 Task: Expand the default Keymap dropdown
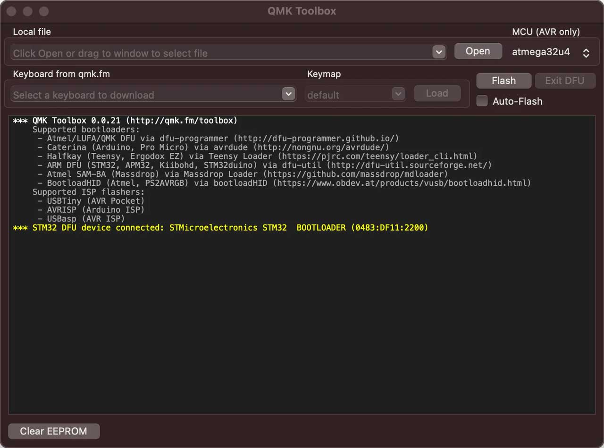pos(398,94)
